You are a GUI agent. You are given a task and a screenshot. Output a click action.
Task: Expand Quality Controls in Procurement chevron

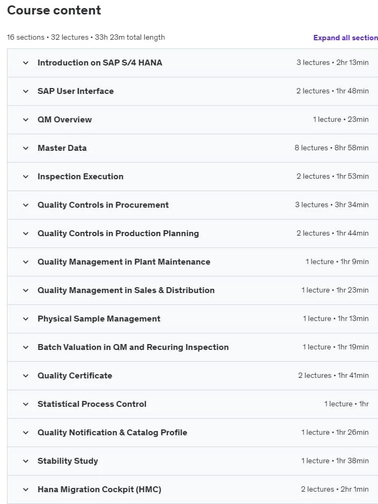pos(26,205)
